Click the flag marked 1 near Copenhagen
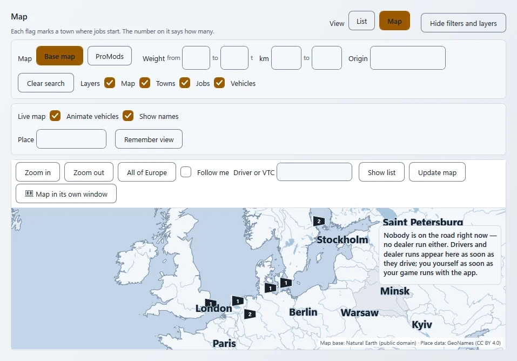This screenshot has width=517, height=361. click(286, 283)
